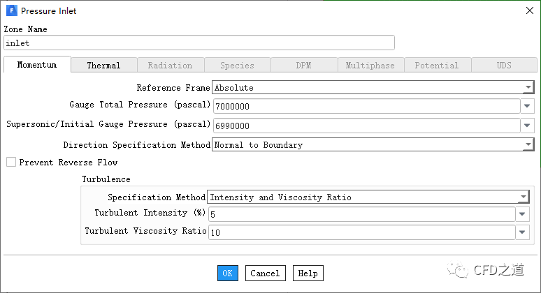Click the Fluent app icon in title bar
The image size is (541, 293).
[x=12, y=10]
